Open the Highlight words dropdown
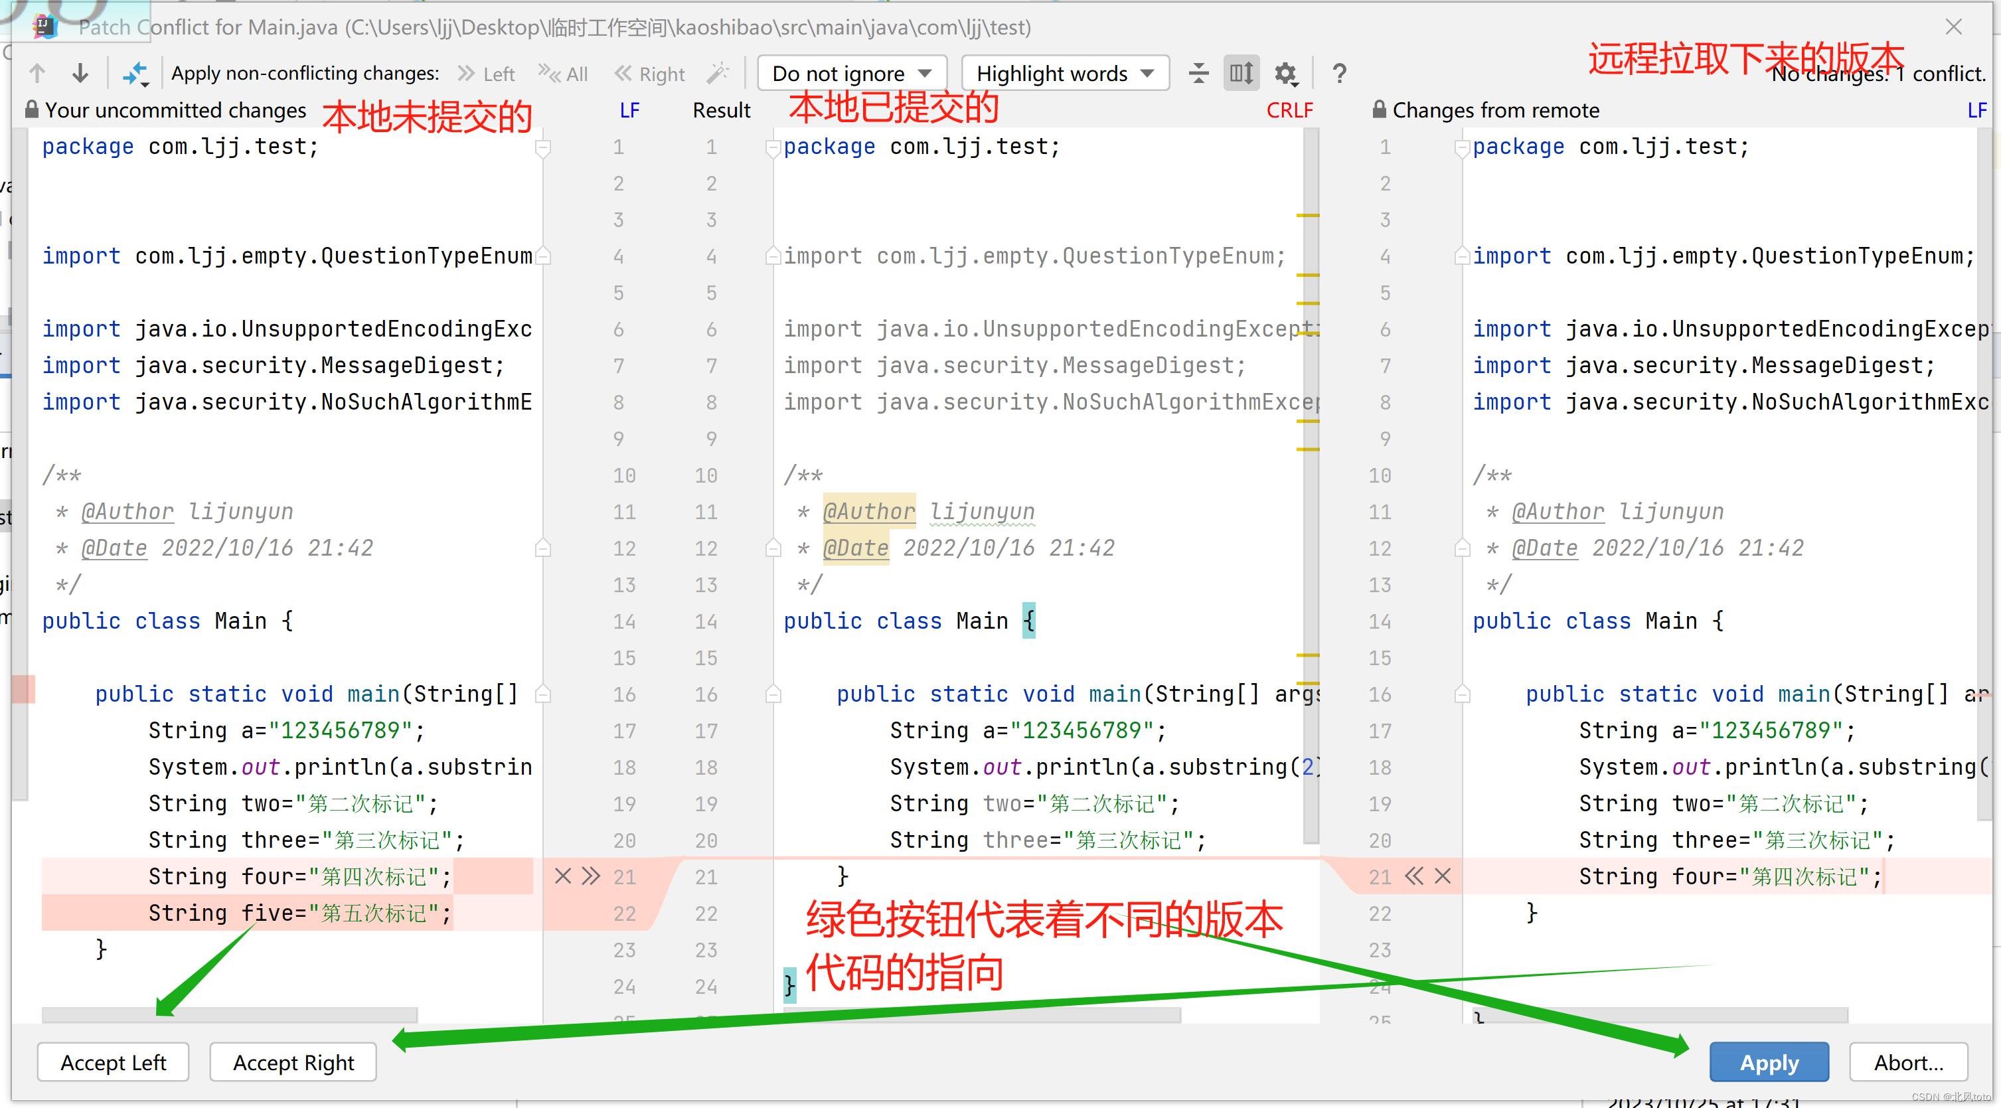The width and height of the screenshot is (2001, 1108). (x=1065, y=74)
